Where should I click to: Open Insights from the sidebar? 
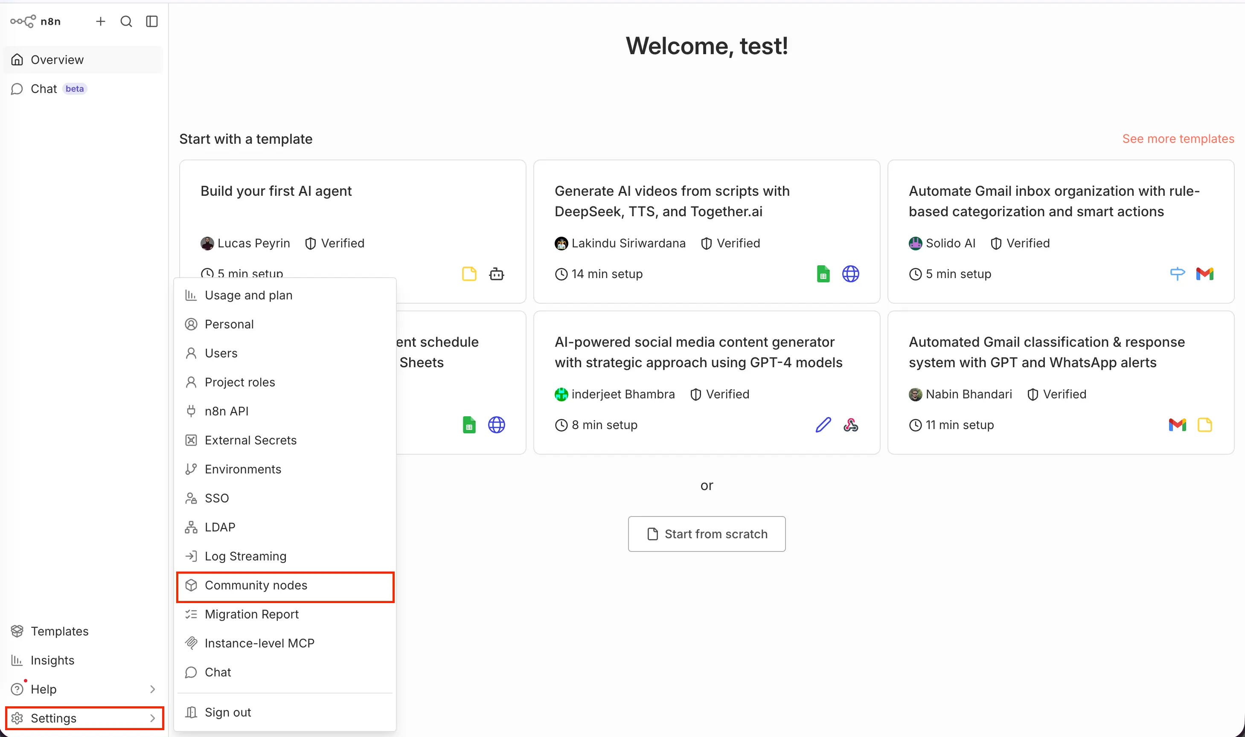coord(84,660)
